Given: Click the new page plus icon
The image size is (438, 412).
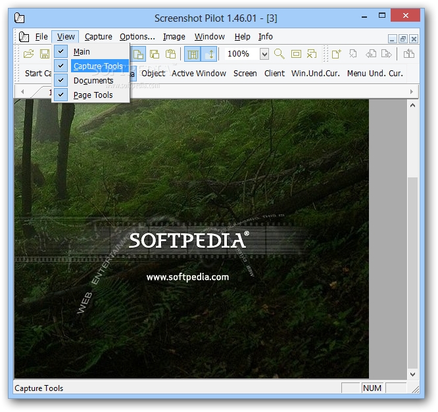Looking at the screenshot, I should [336, 54].
